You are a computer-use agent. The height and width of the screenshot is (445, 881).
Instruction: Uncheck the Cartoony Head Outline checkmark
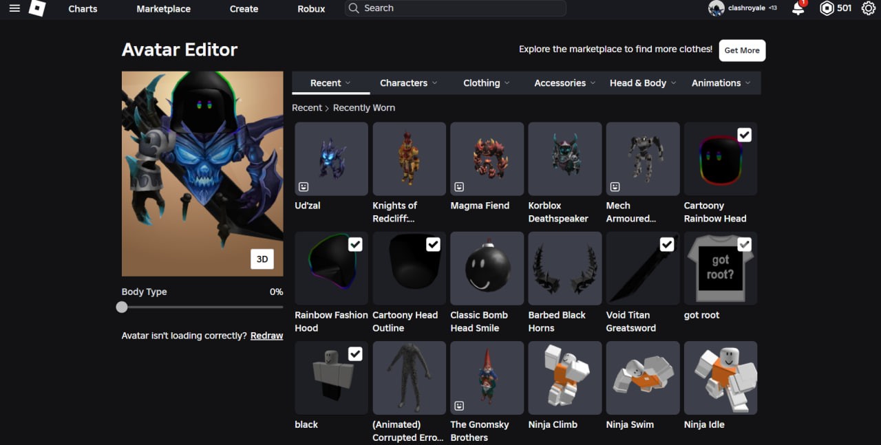[433, 244]
